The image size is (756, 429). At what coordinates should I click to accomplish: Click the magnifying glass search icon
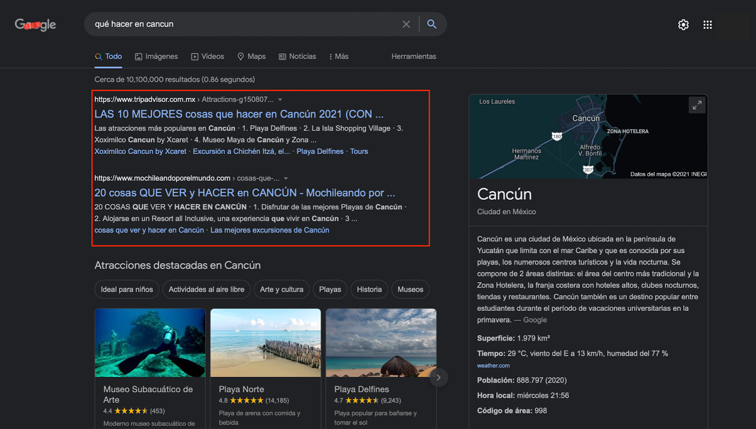click(x=431, y=24)
